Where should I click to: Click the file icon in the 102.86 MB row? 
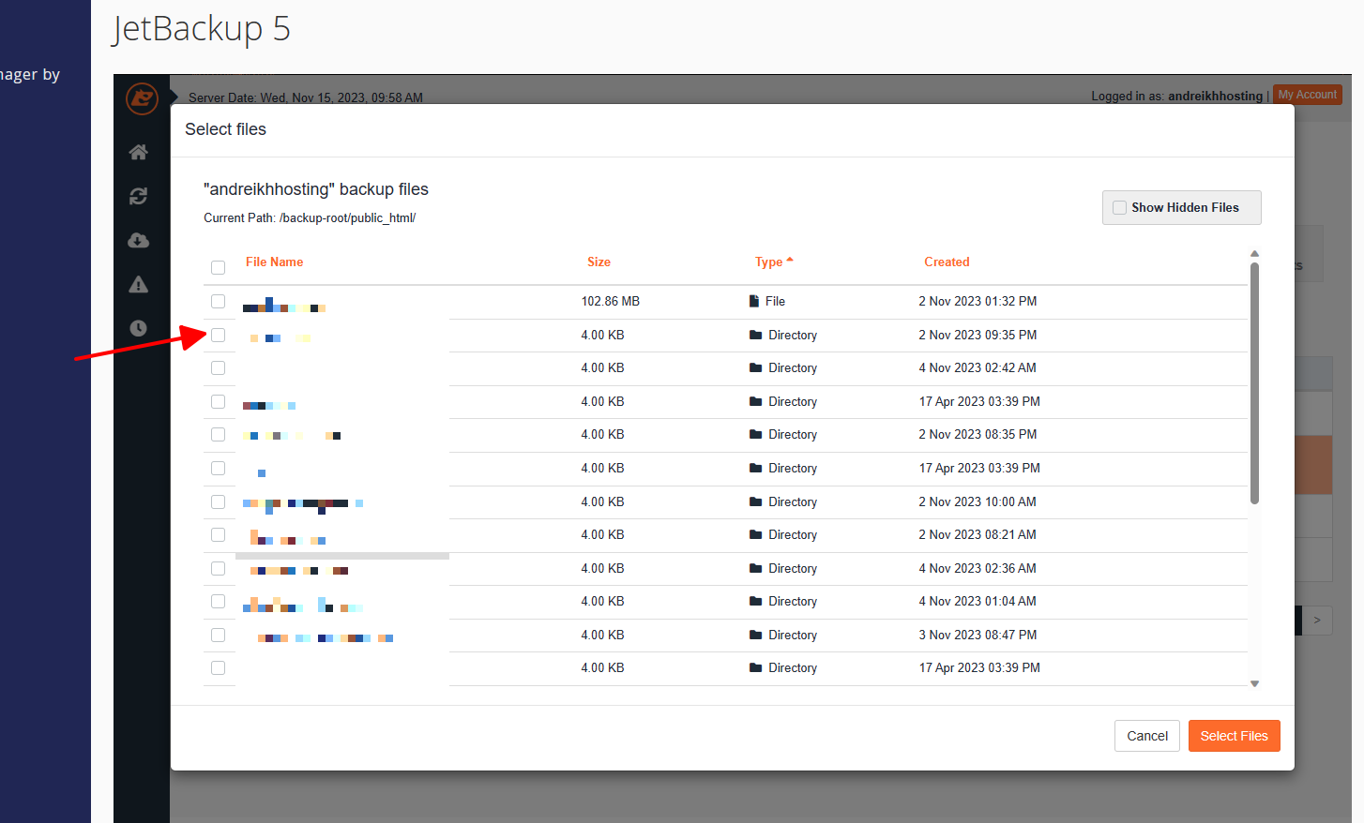(754, 301)
